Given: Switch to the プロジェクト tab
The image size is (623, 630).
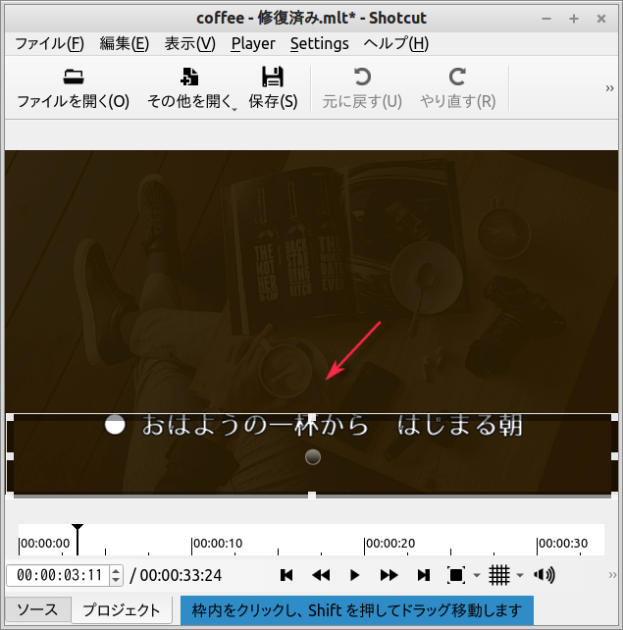Looking at the screenshot, I should pos(122,610).
